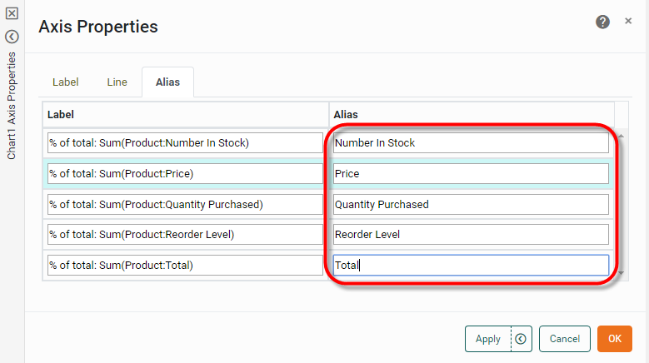Click the Cancel button
The width and height of the screenshot is (649, 363).
[565, 339]
